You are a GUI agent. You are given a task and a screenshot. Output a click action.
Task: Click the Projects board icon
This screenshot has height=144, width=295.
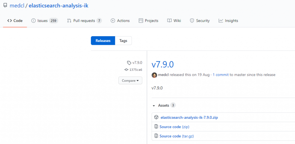141,21
